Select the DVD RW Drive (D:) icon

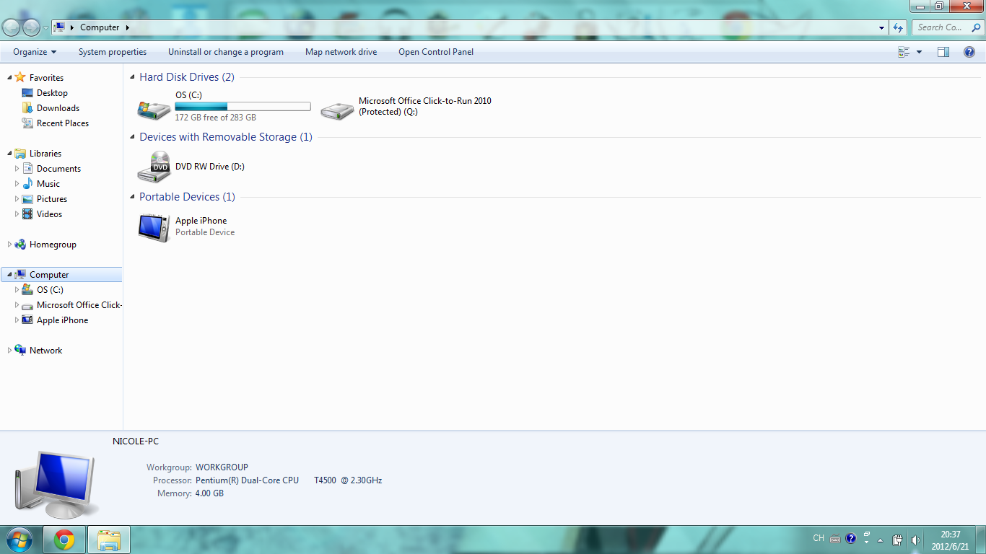click(x=154, y=167)
